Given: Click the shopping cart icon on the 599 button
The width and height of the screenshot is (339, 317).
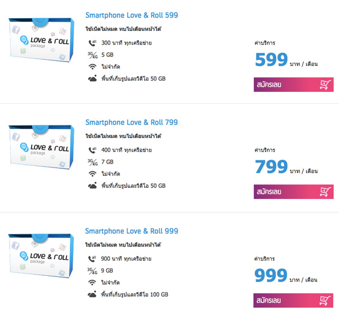Looking at the screenshot, I should (325, 85).
